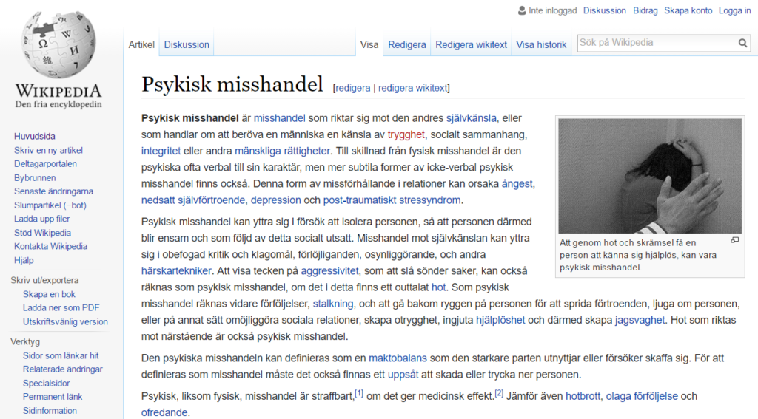The image size is (758, 419).
Task: Go to Huvudsida in sidebar
Action: (x=34, y=136)
